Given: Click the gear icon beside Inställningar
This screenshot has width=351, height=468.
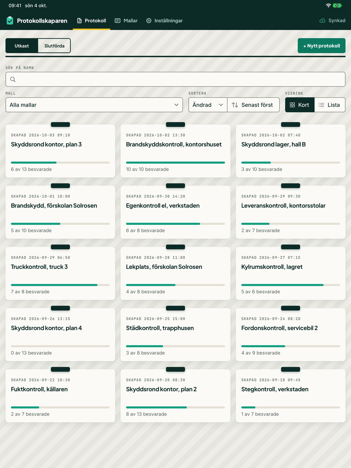Looking at the screenshot, I should (149, 21).
